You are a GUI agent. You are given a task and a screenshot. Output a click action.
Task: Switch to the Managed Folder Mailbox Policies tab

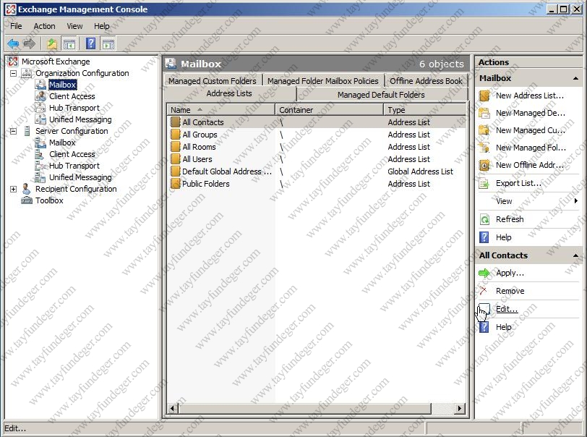322,81
